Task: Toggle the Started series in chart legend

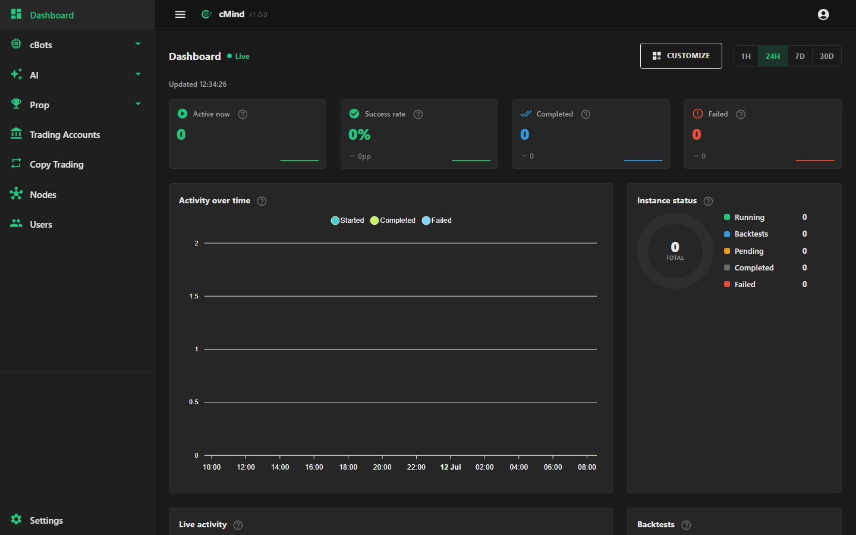Action: pos(347,221)
